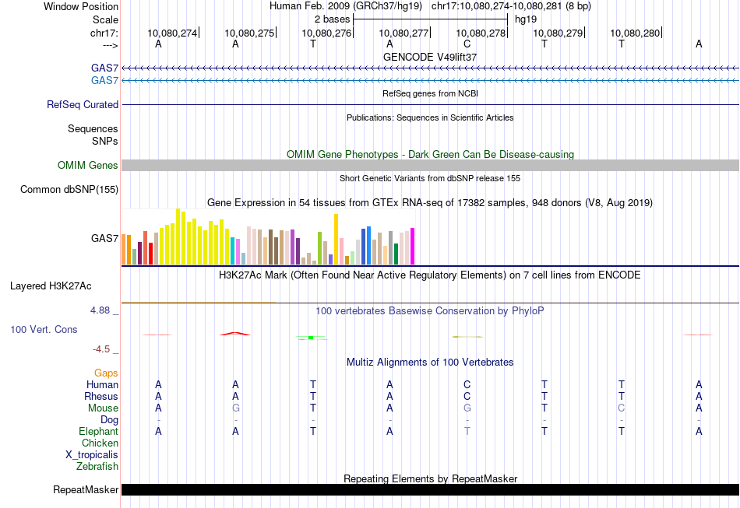Click the orange Gaps label

pyautogui.click(x=106, y=373)
